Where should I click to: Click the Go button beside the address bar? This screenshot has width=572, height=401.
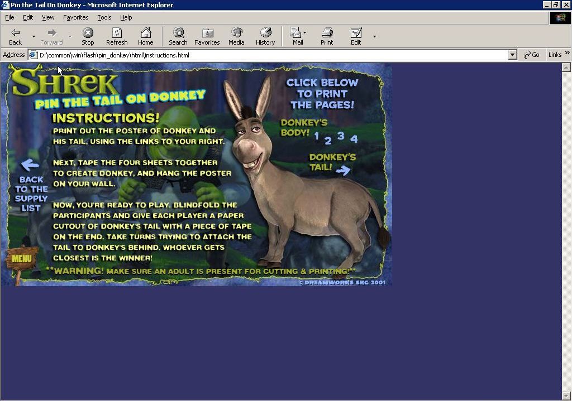532,55
